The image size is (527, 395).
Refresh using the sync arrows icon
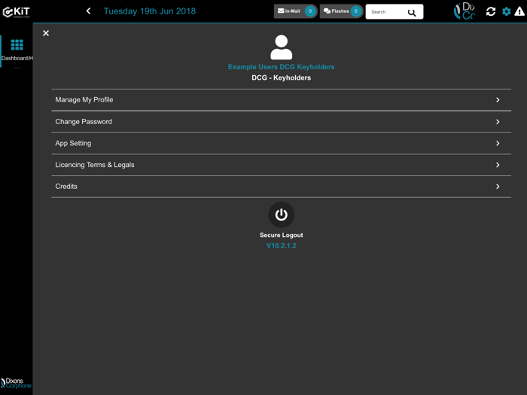tap(491, 11)
